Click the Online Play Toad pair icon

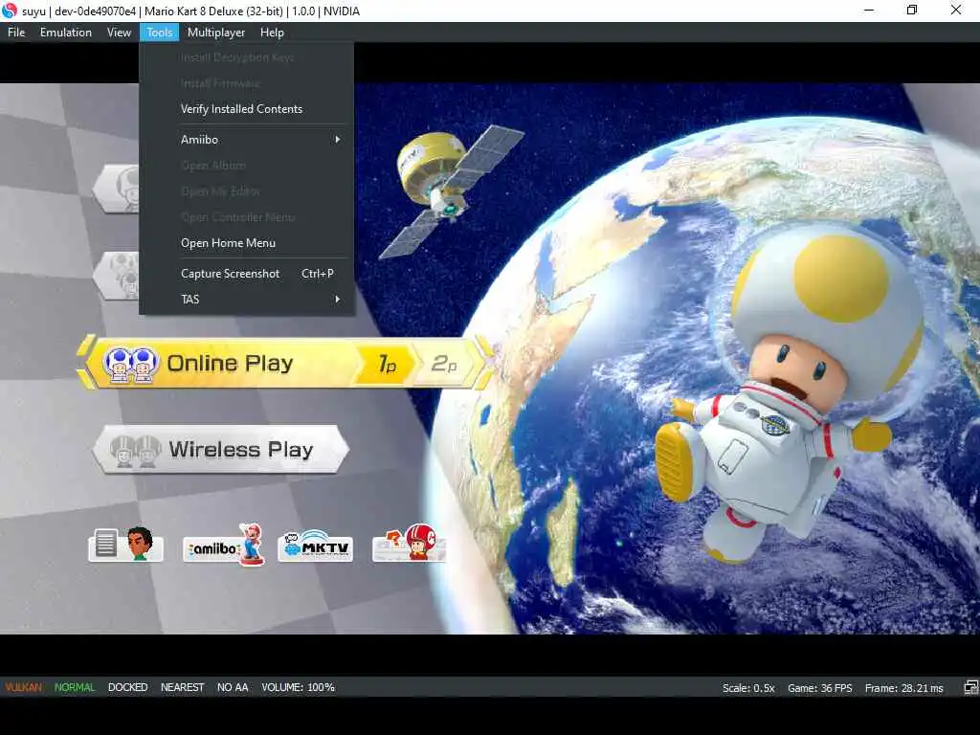click(130, 365)
